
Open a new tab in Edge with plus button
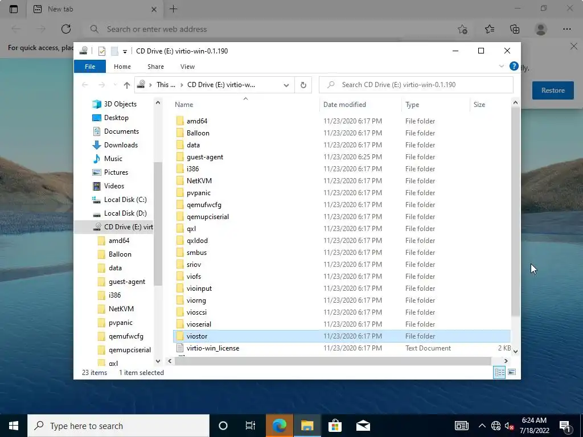pos(173,9)
